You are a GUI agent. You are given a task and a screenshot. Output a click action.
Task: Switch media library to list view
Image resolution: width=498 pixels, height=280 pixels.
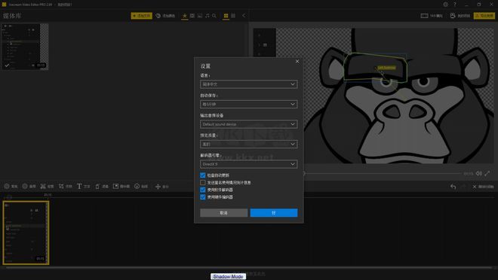pyautogui.click(x=233, y=16)
